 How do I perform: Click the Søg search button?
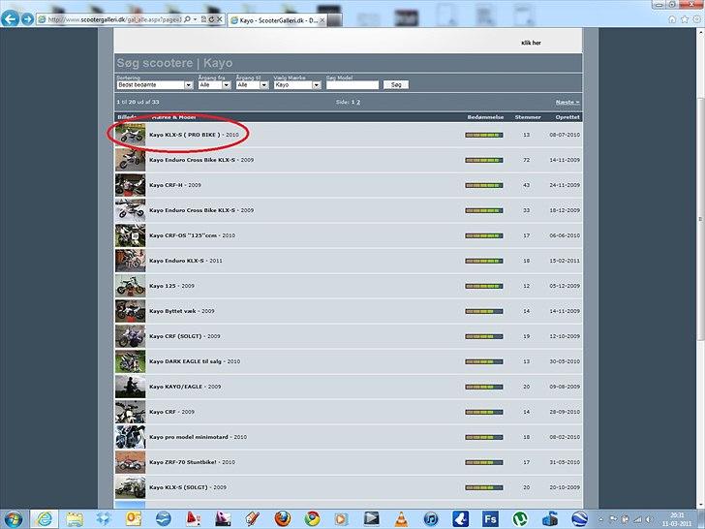pyautogui.click(x=395, y=85)
